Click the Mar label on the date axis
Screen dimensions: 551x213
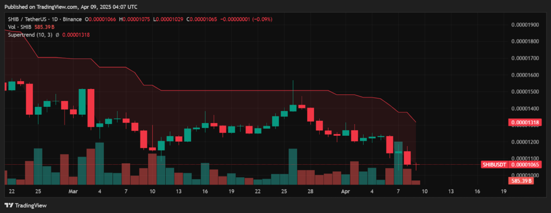[73, 192]
